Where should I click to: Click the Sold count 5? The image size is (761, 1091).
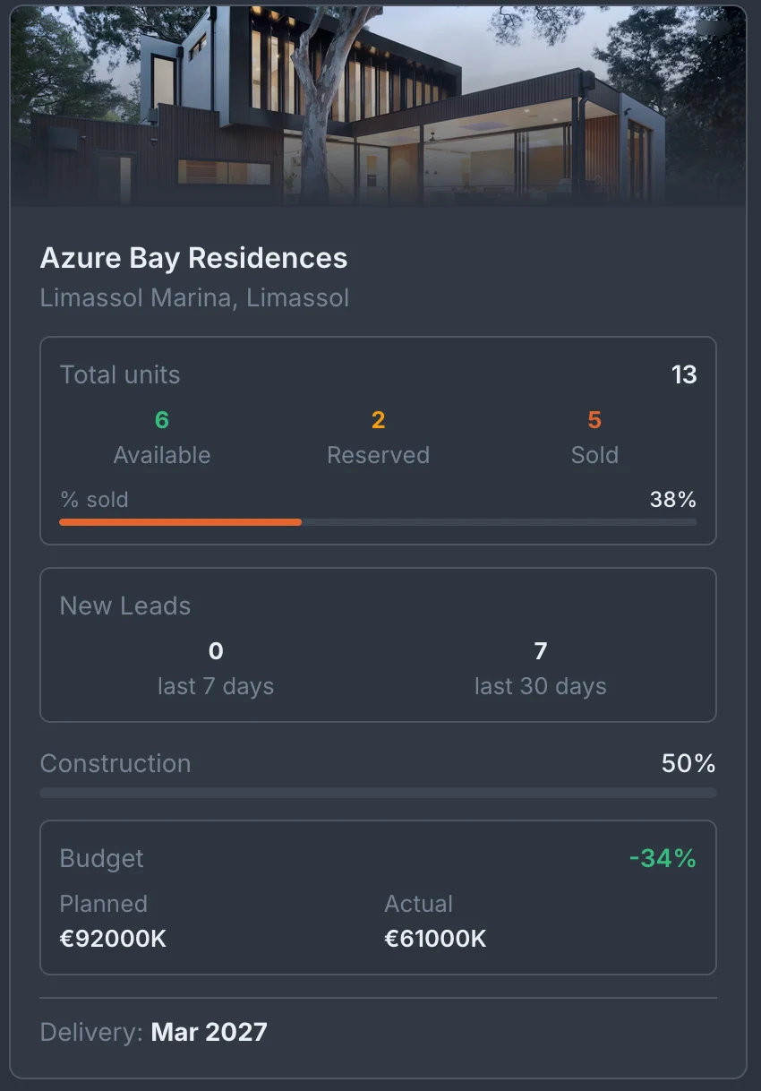click(x=594, y=419)
